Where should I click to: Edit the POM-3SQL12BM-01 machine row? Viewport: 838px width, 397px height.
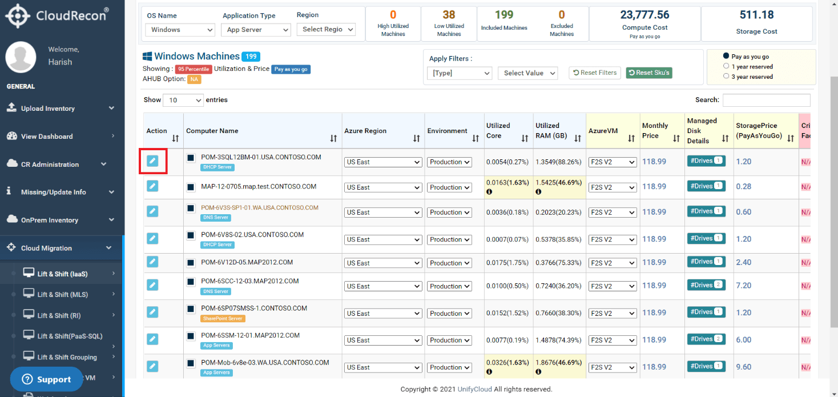click(x=152, y=161)
